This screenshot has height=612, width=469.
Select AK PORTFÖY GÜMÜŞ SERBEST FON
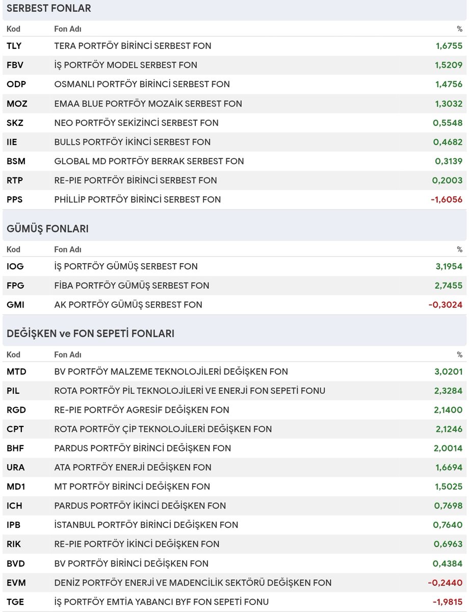tap(128, 305)
